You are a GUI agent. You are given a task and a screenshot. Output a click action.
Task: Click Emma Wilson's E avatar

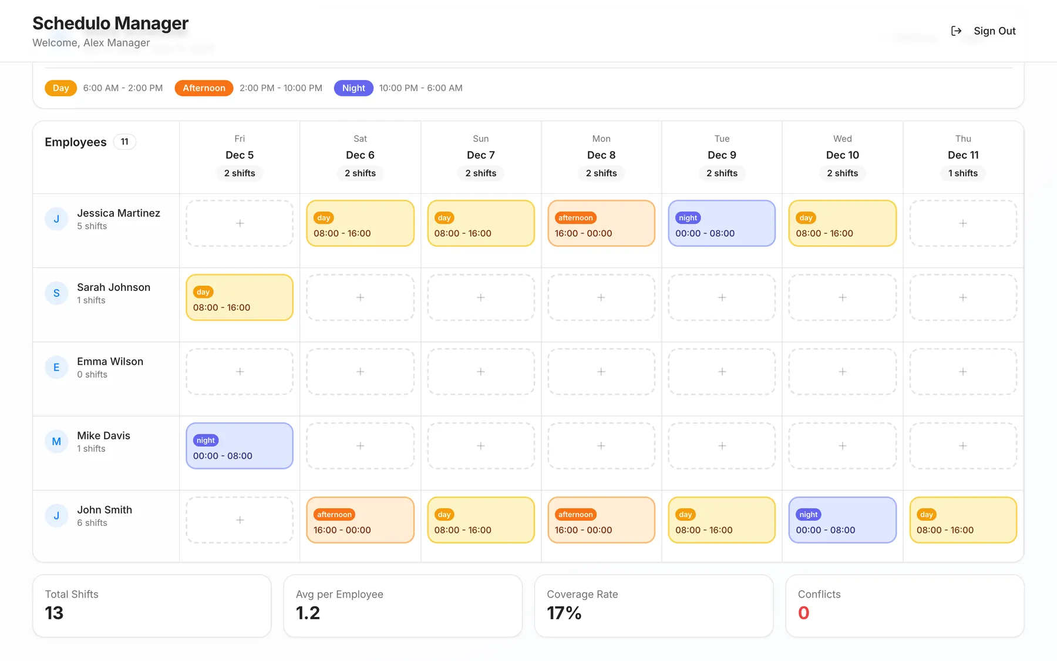pos(56,367)
